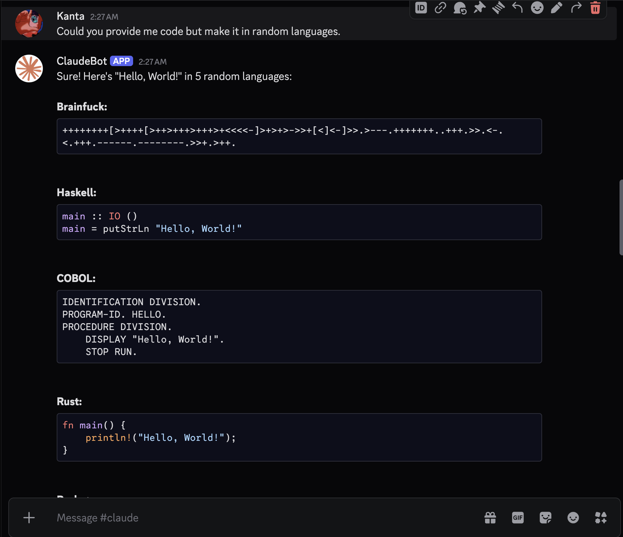The height and width of the screenshot is (537, 623).
Task: Click the Kanta username
Action: coord(71,16)
